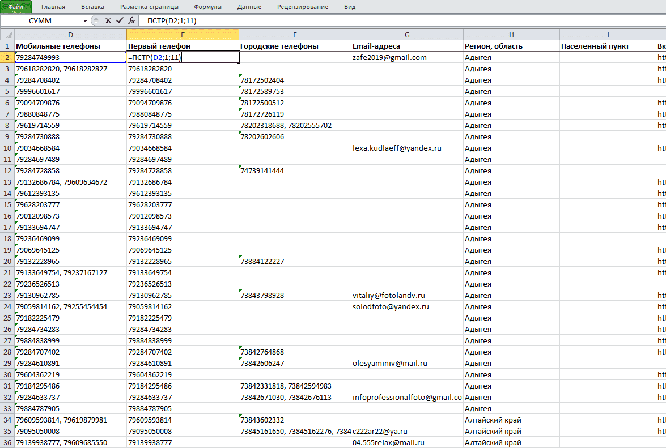Select the row 13 header
666x448 pixels.
point(7,182)
